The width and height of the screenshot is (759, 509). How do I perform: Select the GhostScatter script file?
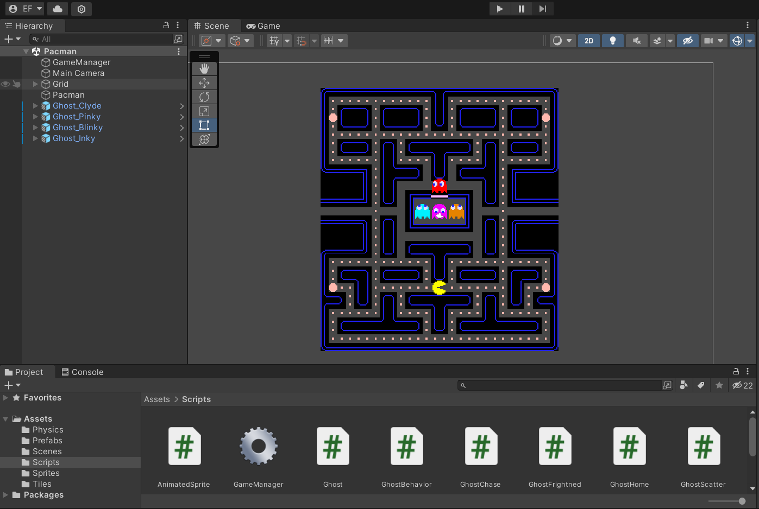click(704, 446)
